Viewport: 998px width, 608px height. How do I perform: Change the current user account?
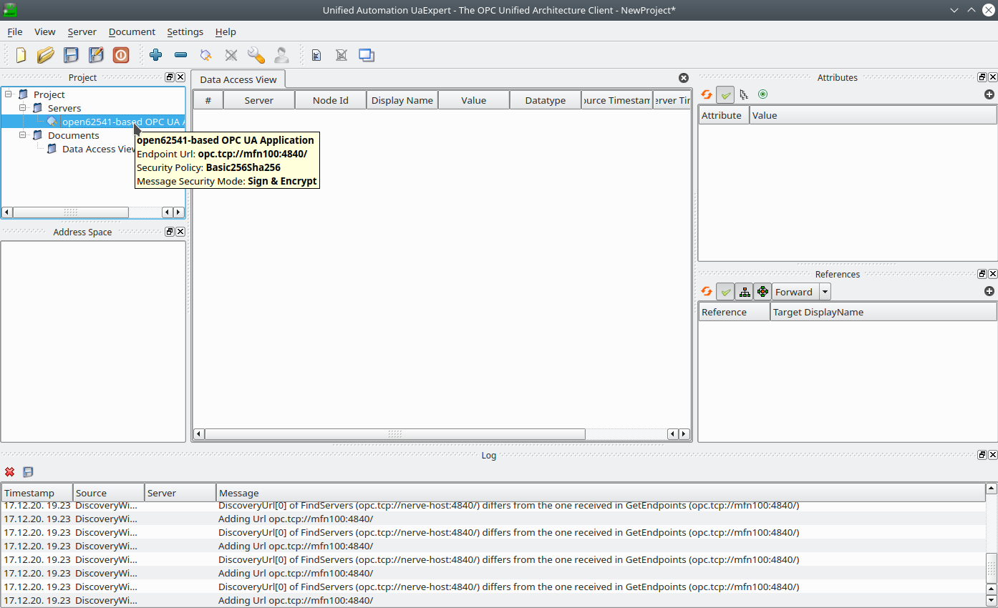pos(281,55)
